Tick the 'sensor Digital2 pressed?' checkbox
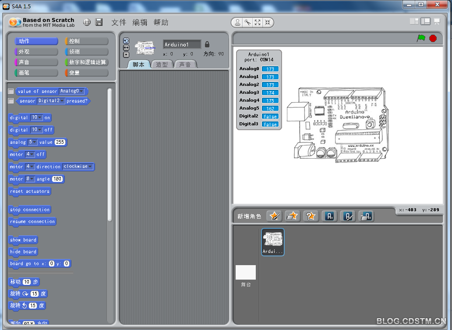 (x=11, y=101)
